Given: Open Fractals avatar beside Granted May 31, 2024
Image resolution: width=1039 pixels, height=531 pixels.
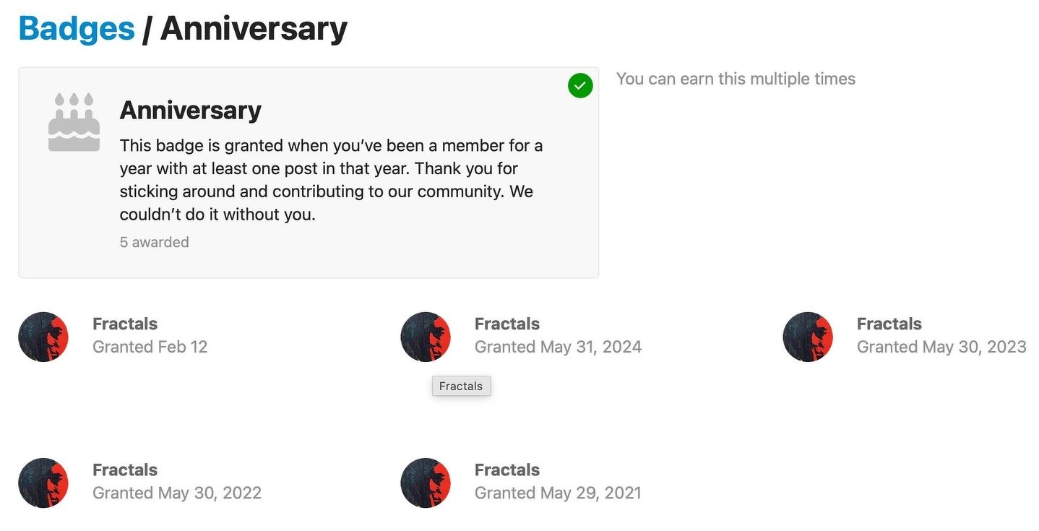Looking at the screenshot, I should pos(426,337).
